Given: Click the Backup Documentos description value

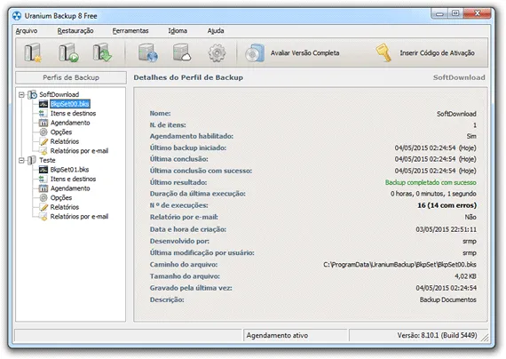Looking at the screenshot, I should tap(448, 299).
